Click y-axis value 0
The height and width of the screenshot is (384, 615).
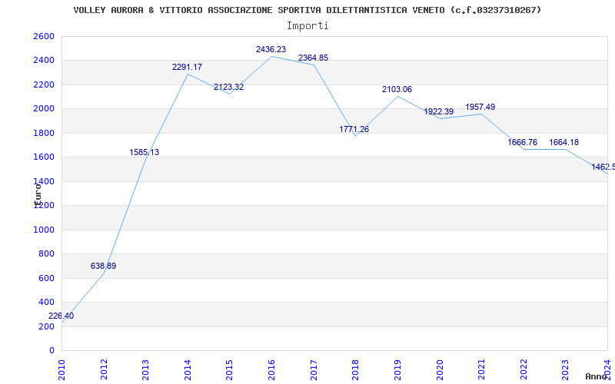[x=52, y=350]
